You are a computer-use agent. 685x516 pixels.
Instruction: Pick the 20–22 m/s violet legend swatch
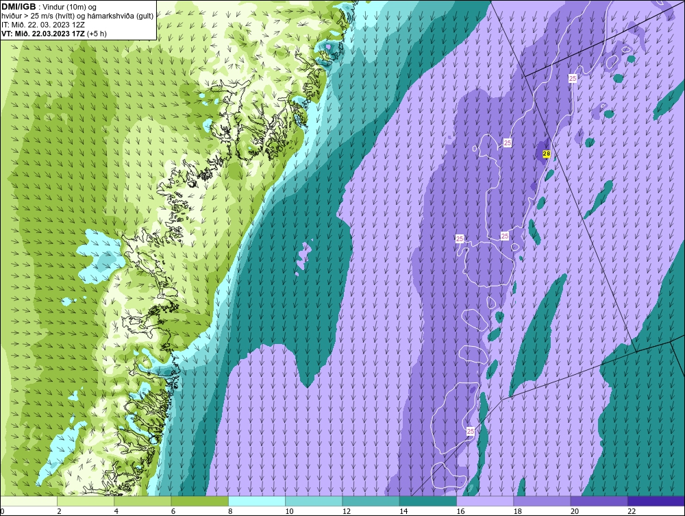point(599,501)
